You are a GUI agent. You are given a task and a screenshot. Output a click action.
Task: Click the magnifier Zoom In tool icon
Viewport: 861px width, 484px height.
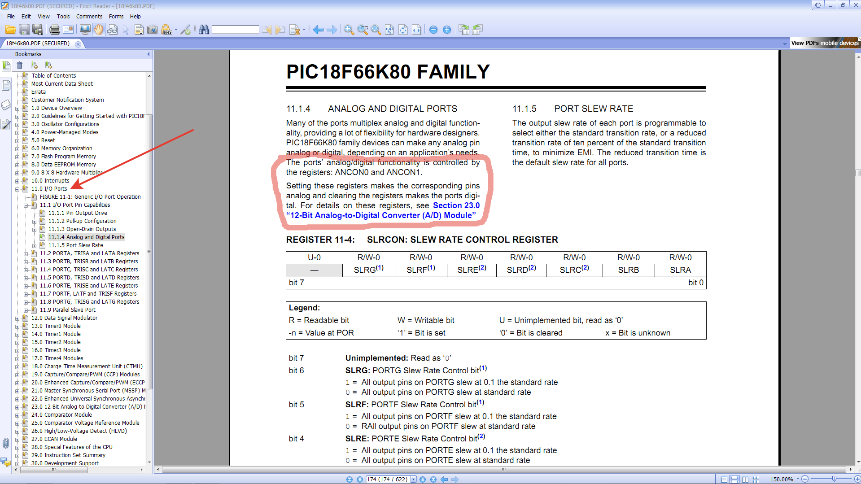(x=349, y=30)
